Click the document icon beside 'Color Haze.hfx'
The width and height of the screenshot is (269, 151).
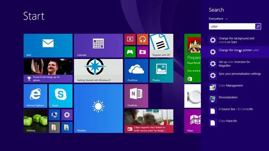(213, 123)
